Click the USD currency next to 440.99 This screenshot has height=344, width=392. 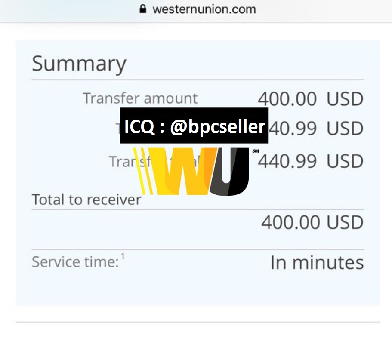pyautogui.click(x=345, y=161)
